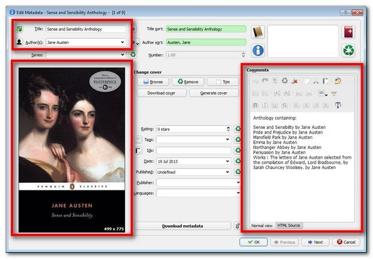Toggle Bold in comments toolbar

(256, 105)
